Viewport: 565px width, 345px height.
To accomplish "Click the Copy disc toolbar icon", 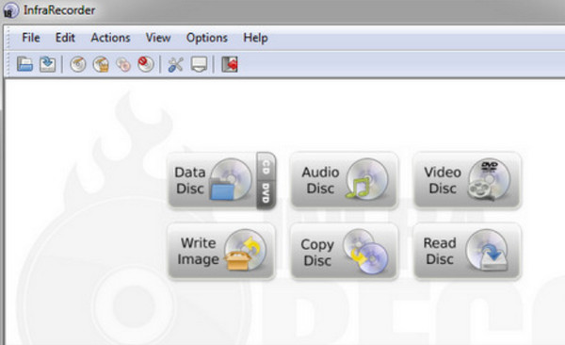I will click(x=123, y=65).
